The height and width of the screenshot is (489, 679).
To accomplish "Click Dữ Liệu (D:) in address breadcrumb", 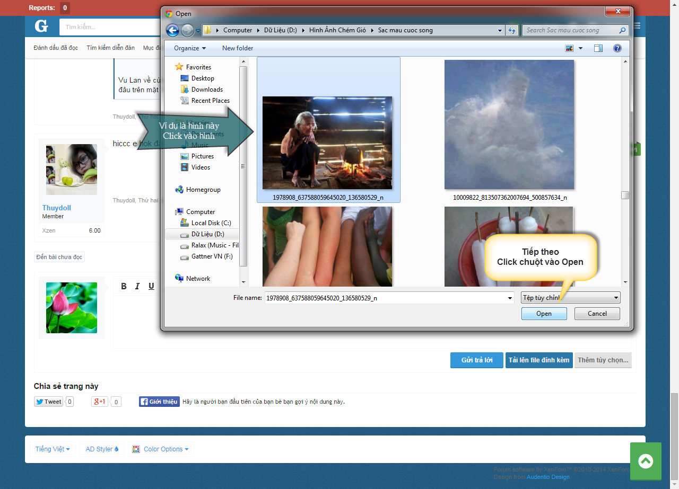I will (x=281, y=30).
